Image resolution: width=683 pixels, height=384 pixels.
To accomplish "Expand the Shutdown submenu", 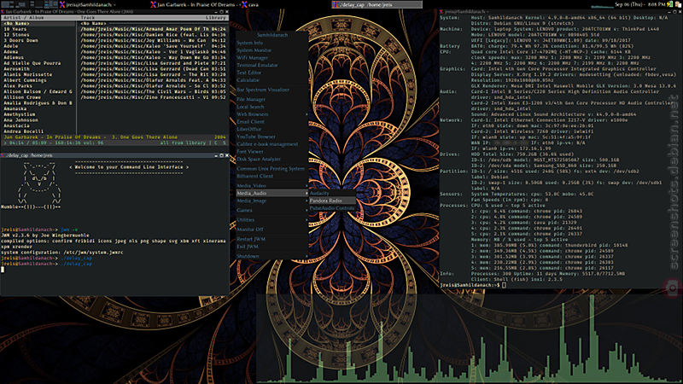I will tap(271, 255).
